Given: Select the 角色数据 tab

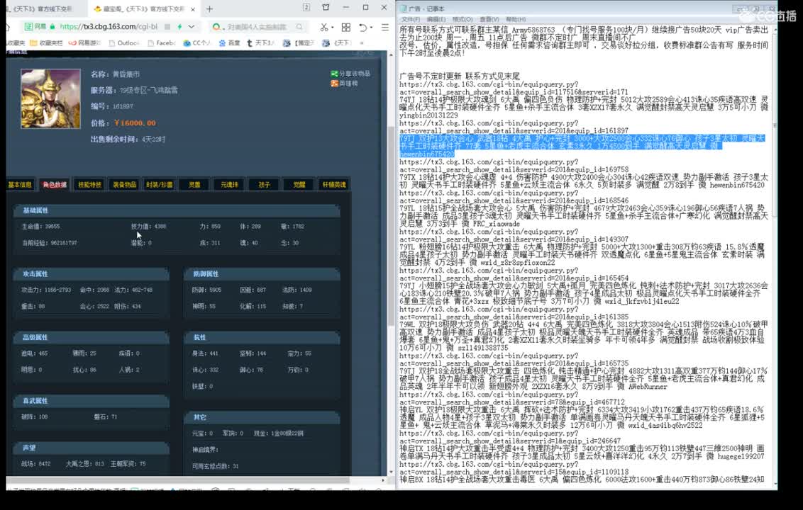Looking at the screenshot, I should click(x=55, y=185).
